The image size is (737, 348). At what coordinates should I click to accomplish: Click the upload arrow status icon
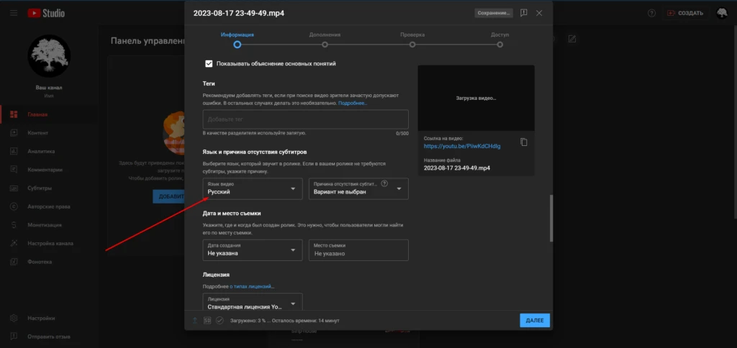point(194,320)
